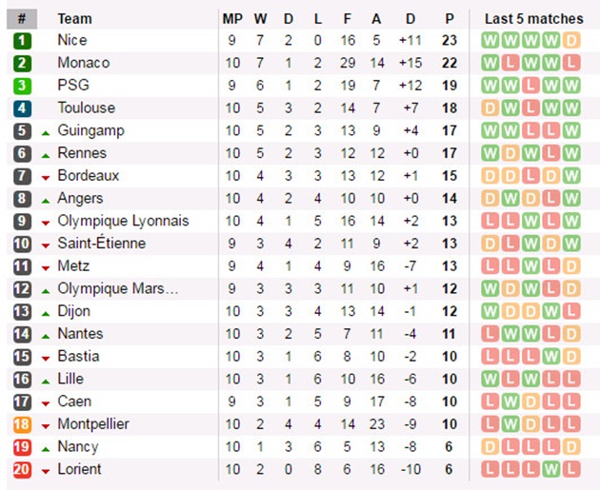Open the Olympique Lyonnais team link
This screenshot has height=490, width=600.
pos(123,221)
